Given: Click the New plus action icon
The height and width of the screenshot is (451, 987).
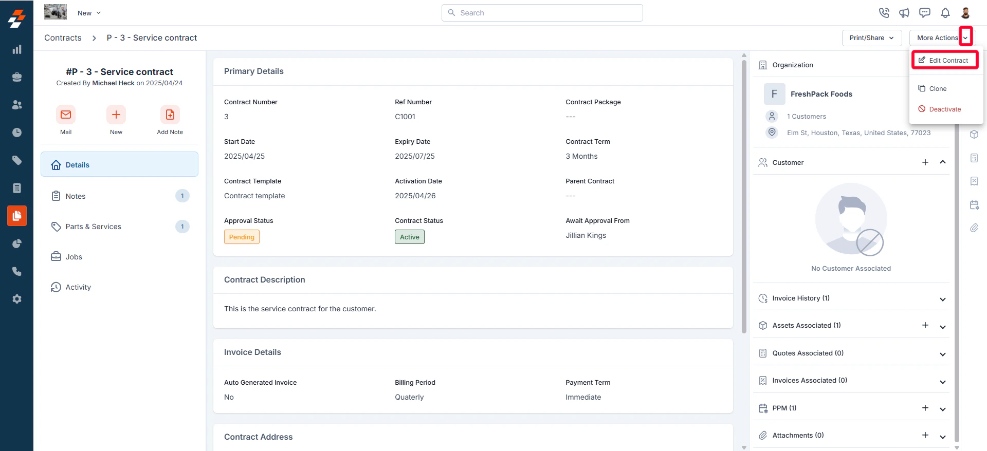Looking at the screenshot, I should pos(116,115).
